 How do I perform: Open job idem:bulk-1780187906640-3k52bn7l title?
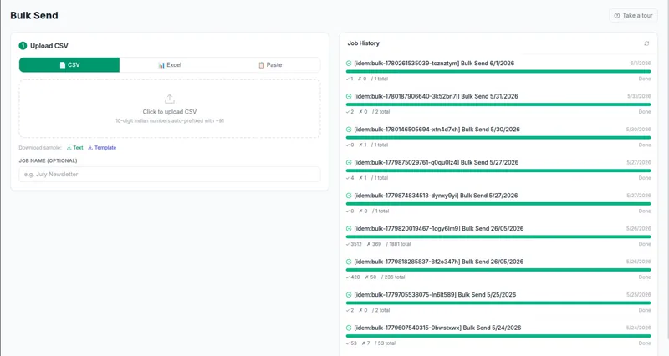tap(436, 96)
